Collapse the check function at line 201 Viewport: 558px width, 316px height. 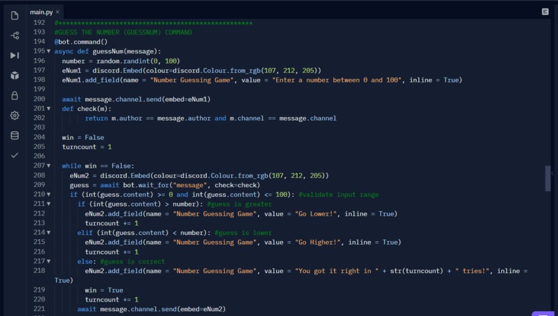[x=48, y=109]
